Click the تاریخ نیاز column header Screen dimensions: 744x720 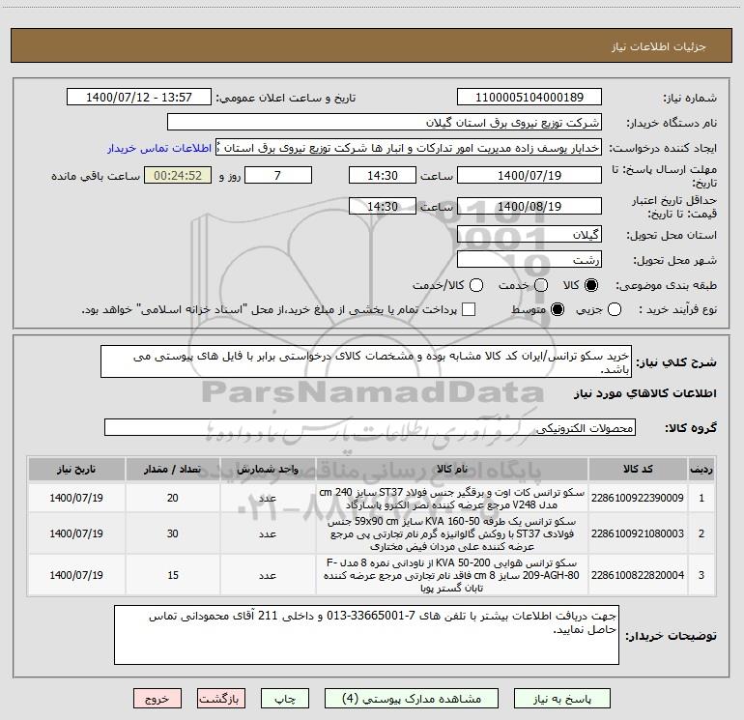(76, 469)
